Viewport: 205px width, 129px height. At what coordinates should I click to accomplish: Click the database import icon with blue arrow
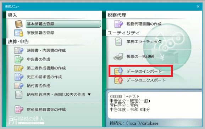click(118, 71)
